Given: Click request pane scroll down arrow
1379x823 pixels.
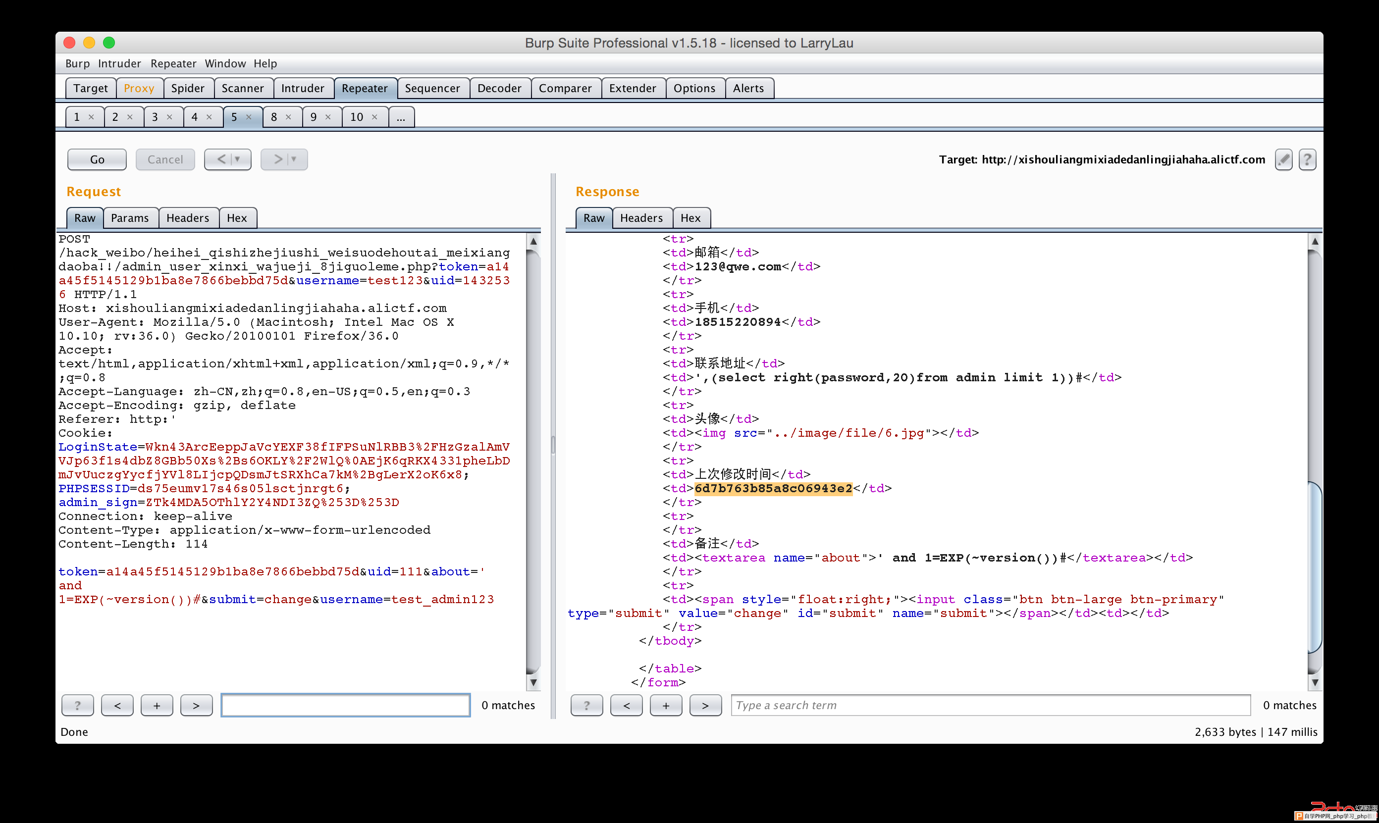Looking at the screenshot, I should coord(533,683).
